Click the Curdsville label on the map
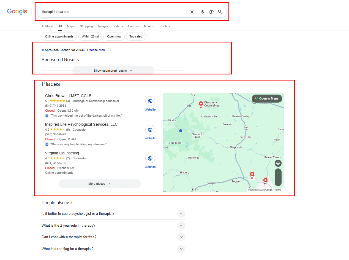 pyautogui.click(x=245, y=137)
